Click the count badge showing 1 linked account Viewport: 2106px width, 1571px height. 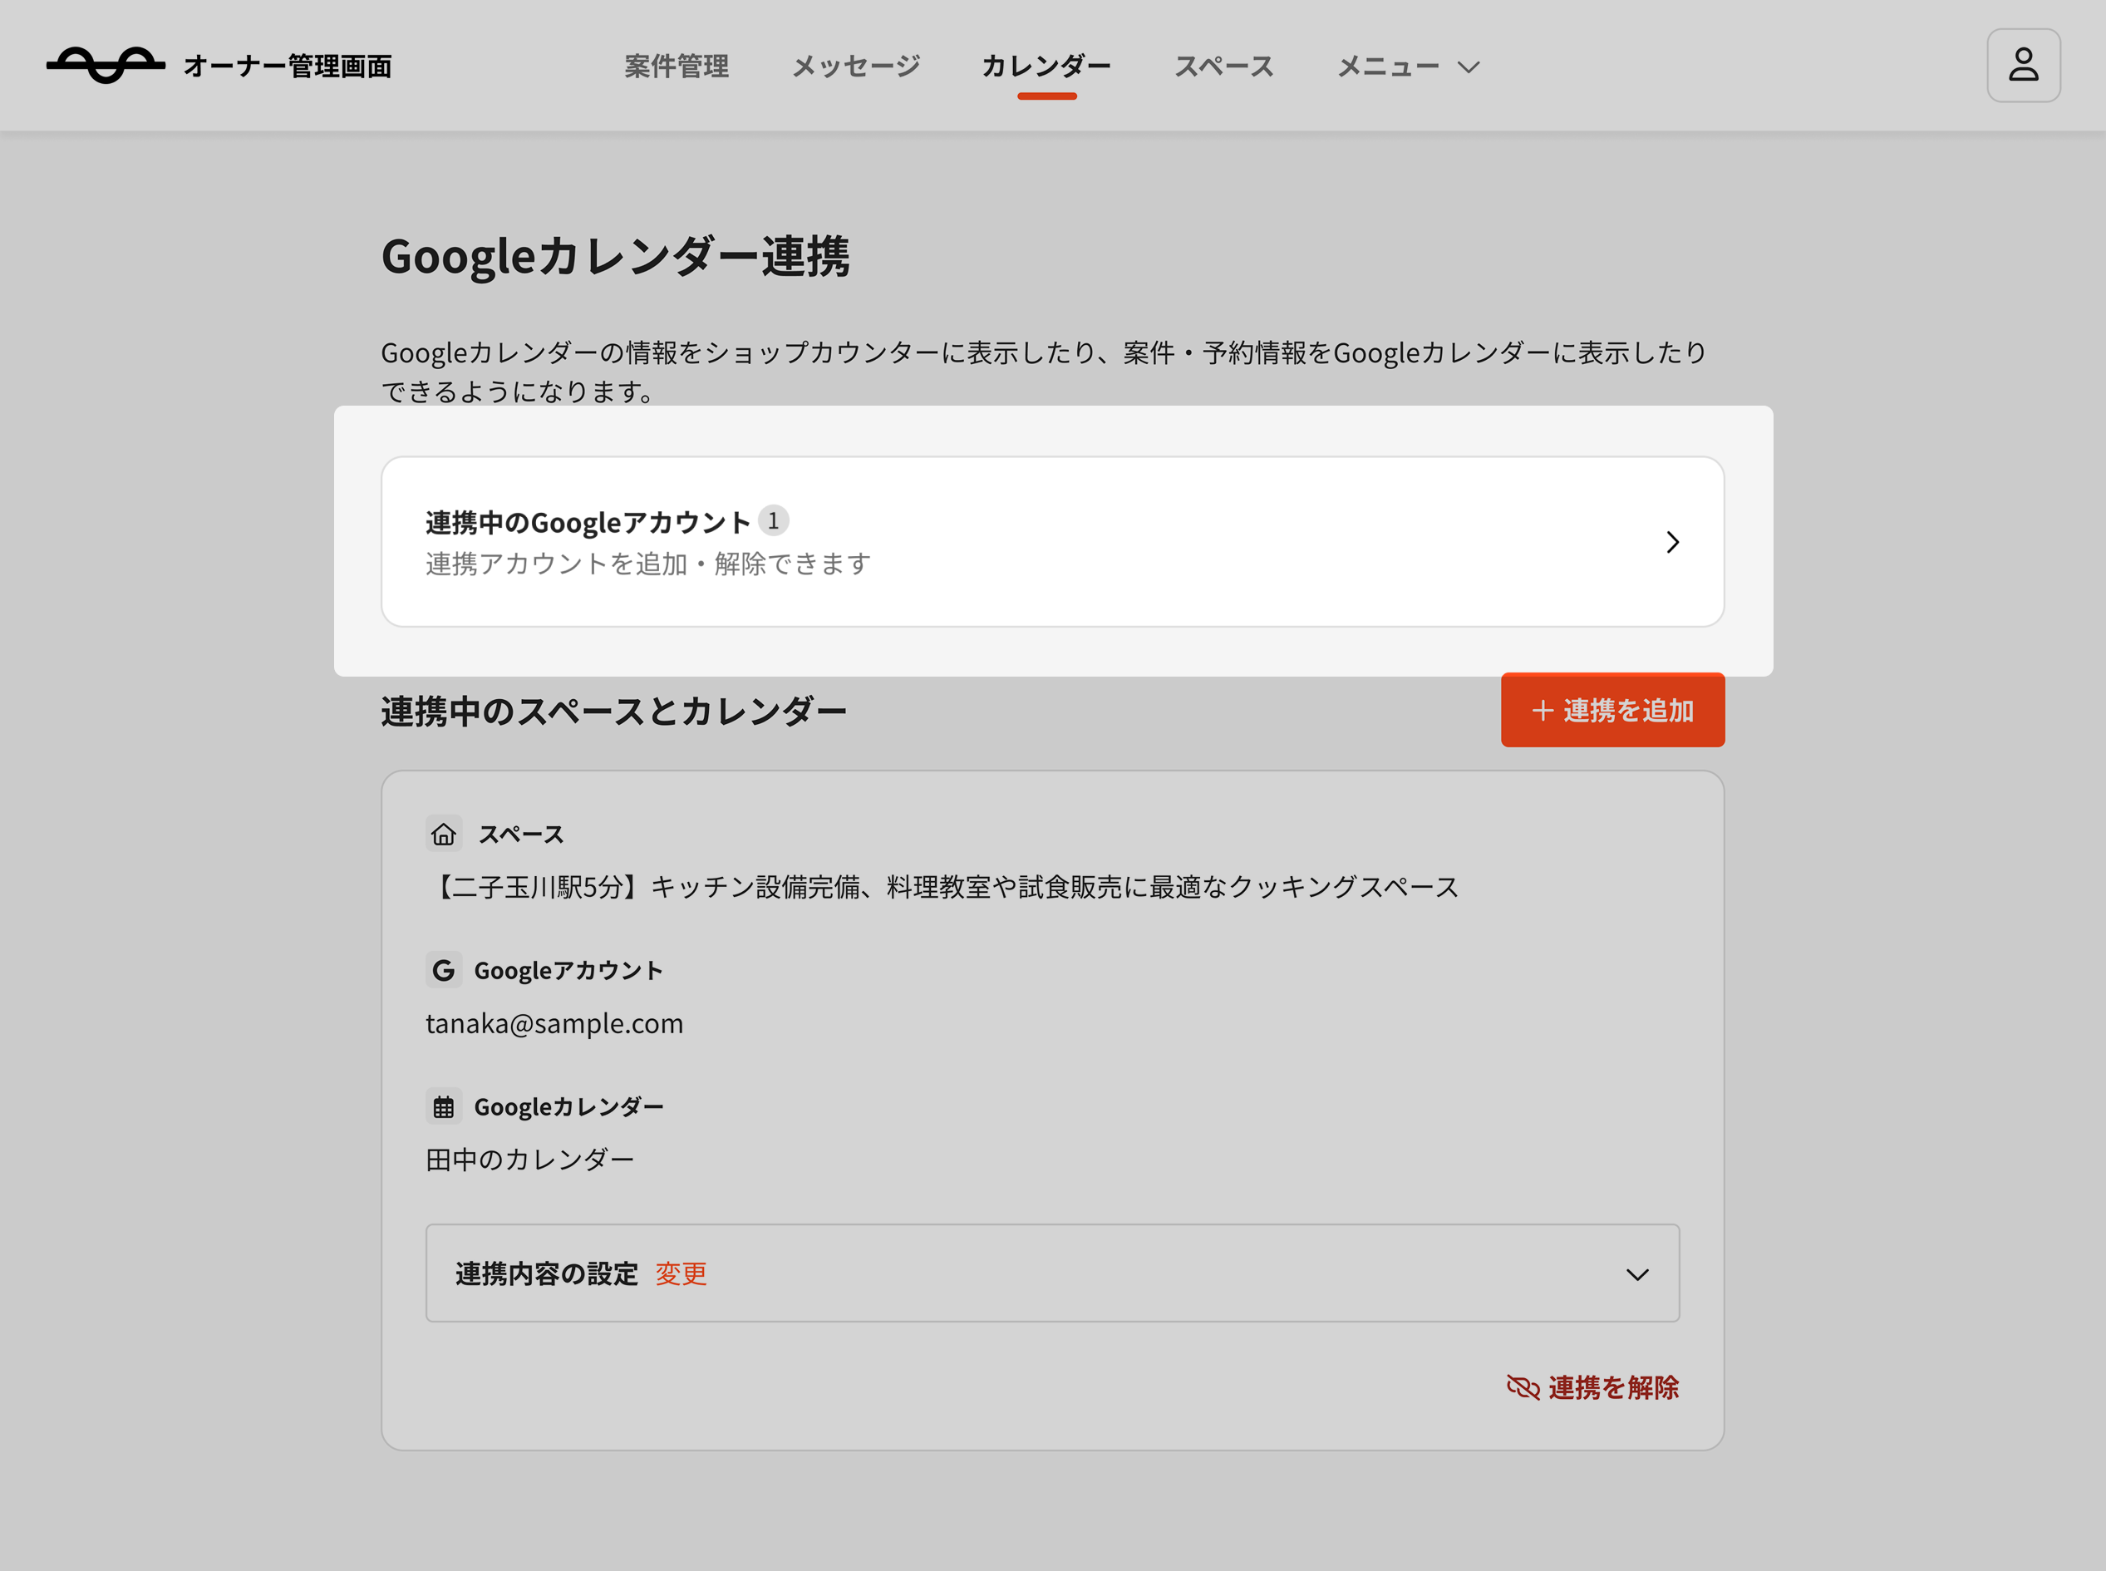[775, 520]
